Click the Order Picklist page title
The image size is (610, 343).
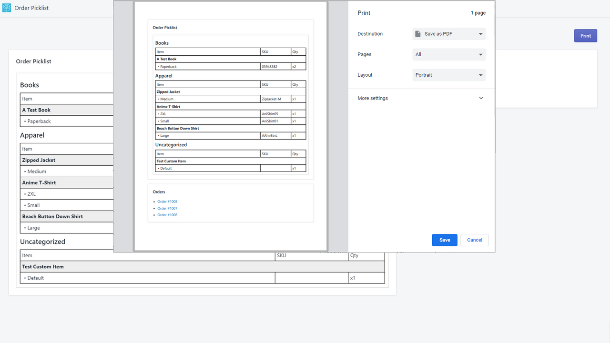[33, 61]
